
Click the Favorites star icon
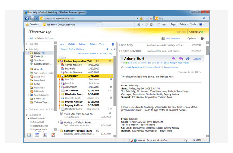coord(28,24)
